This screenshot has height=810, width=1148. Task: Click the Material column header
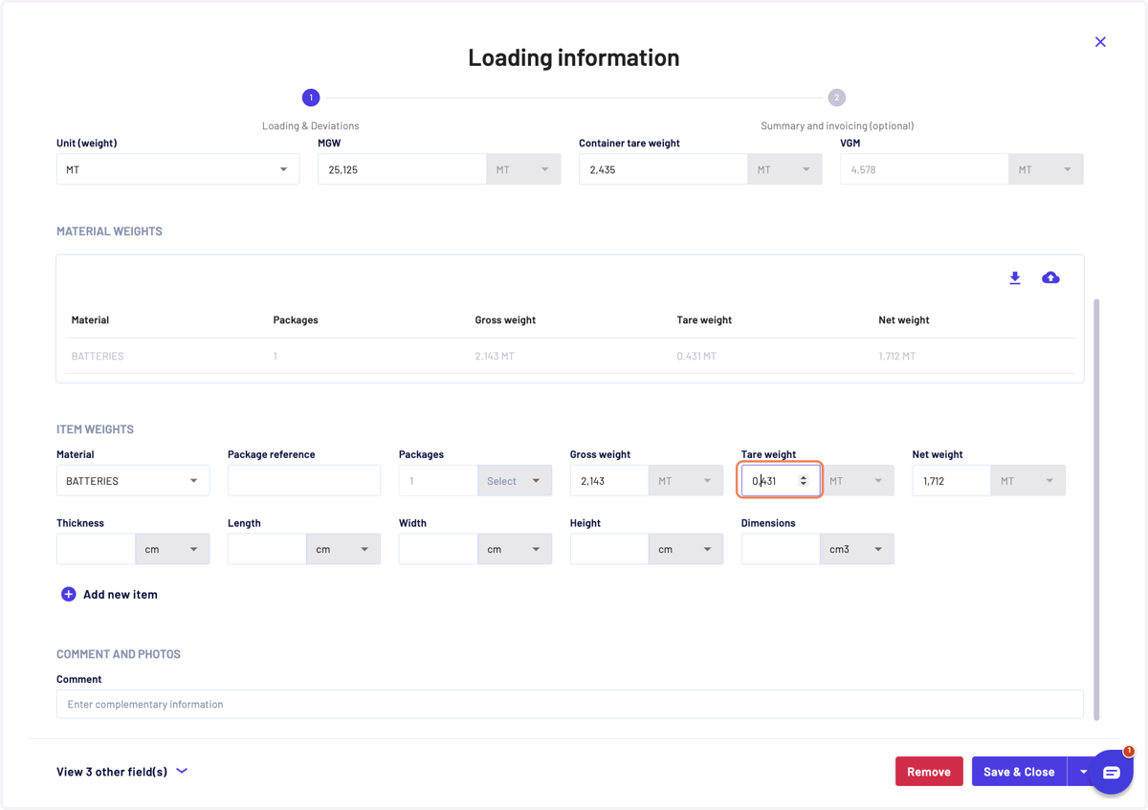pyautogui.click(x=90, y=320)
